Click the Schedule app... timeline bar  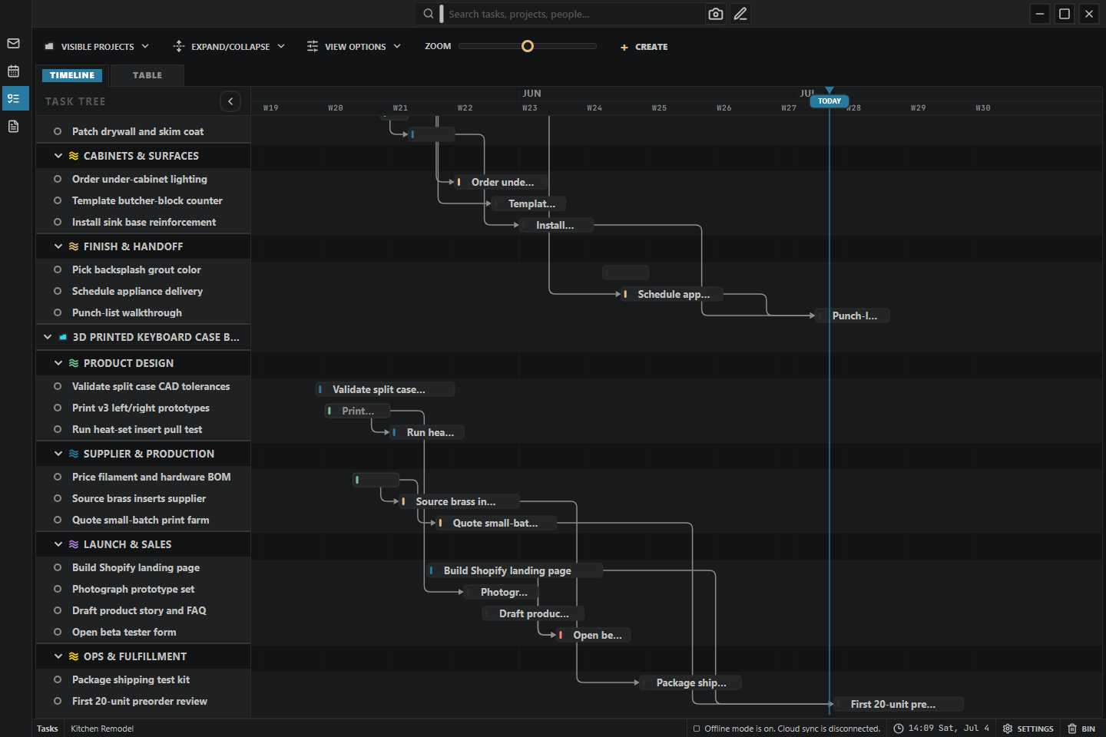[x=671, y=294]
